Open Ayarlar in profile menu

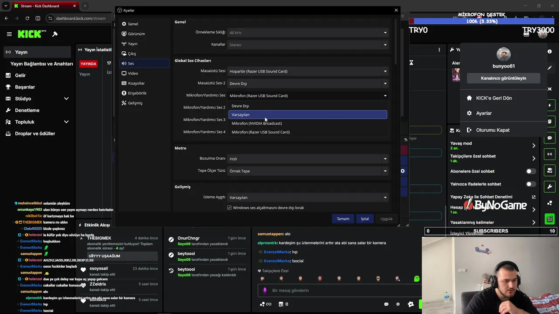[x=504, y=113]
